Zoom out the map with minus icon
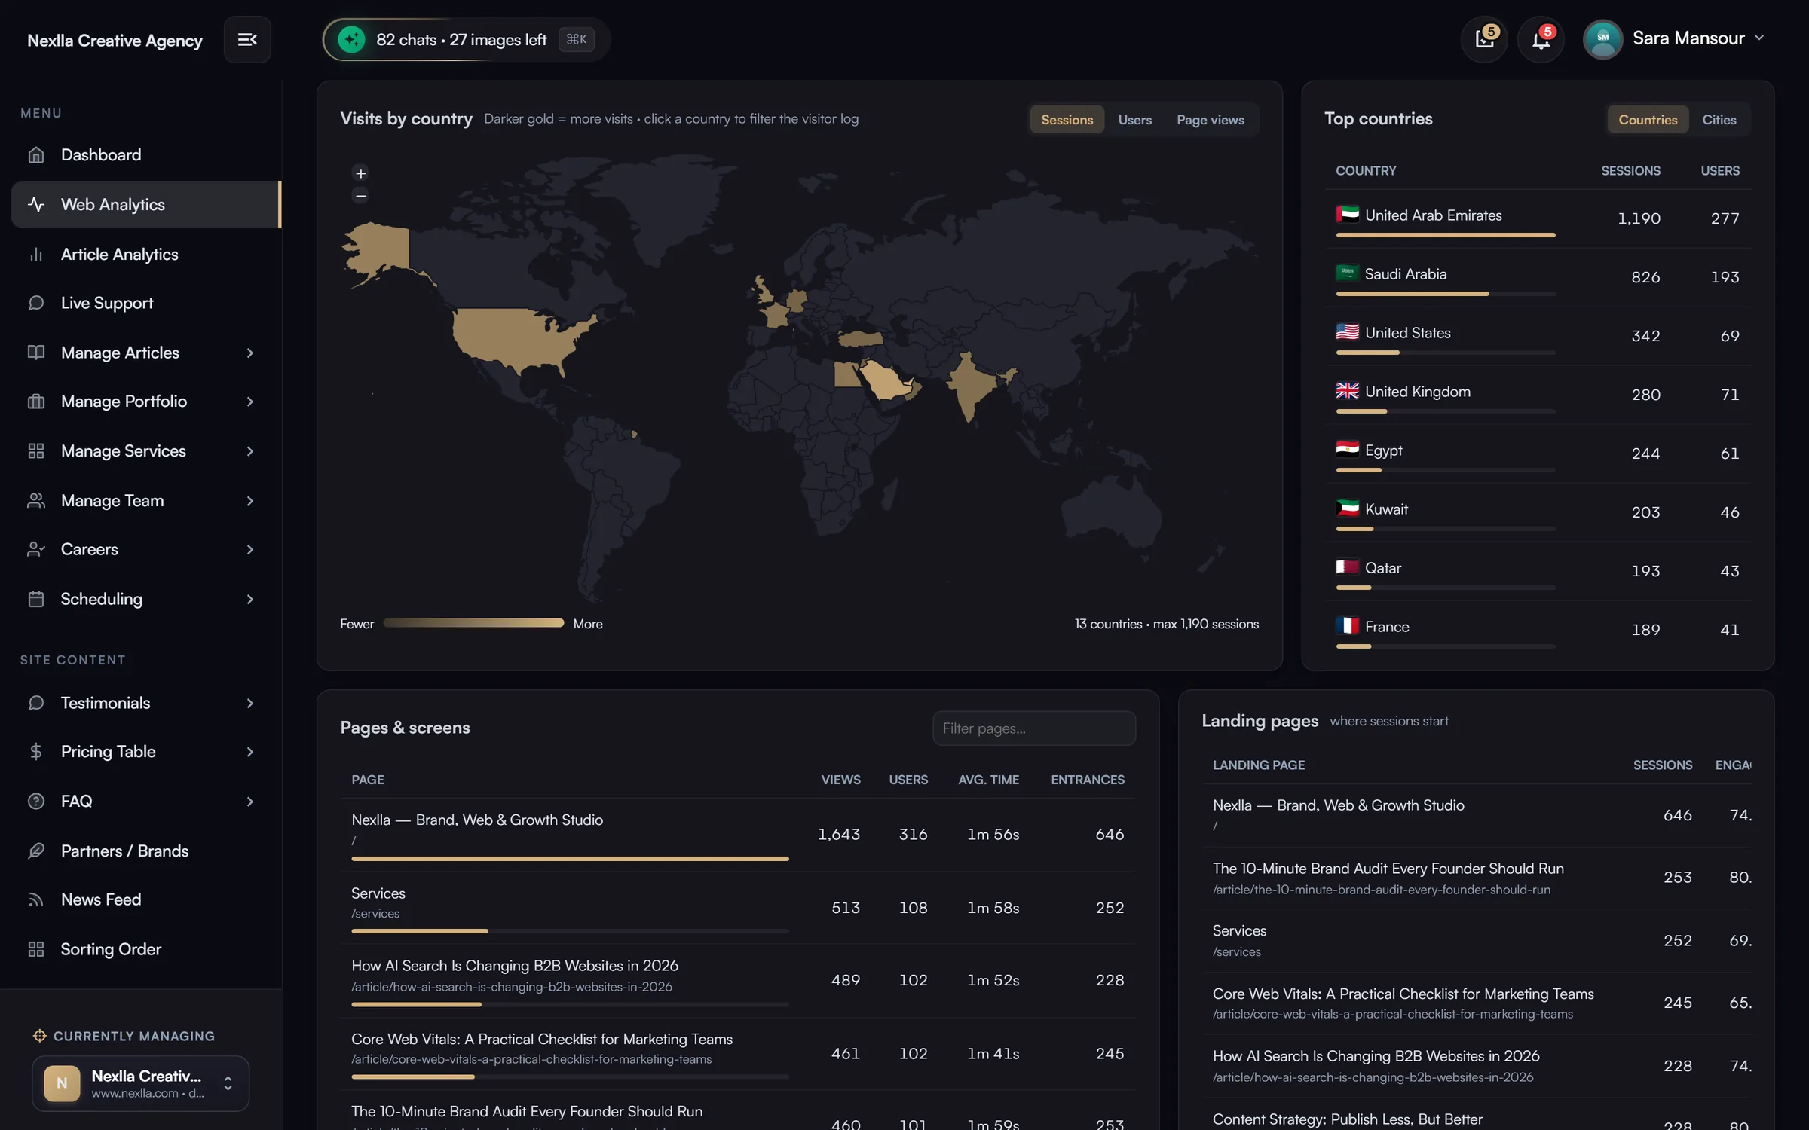This screenshot has width=1809, height=1130. [360, 196]
